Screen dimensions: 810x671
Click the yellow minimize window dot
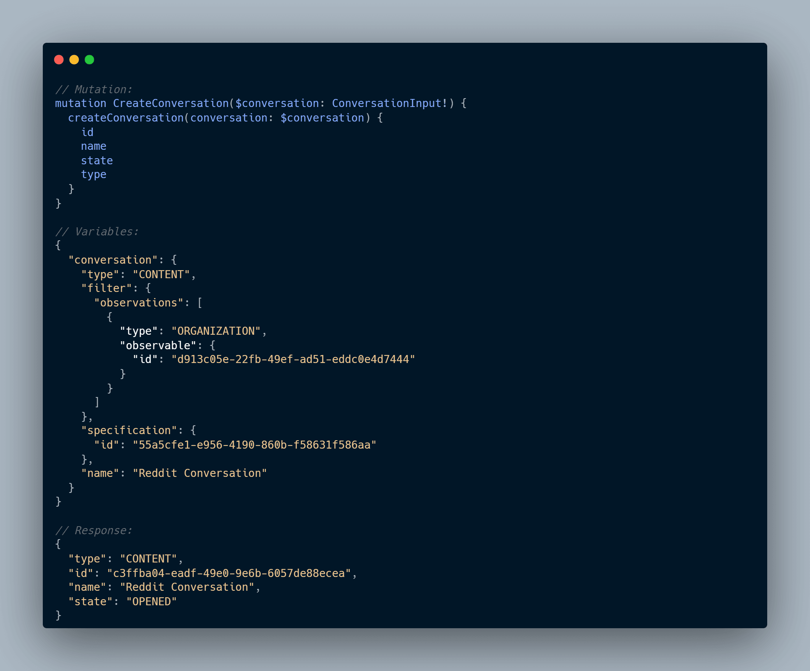(x=74, y=60)
